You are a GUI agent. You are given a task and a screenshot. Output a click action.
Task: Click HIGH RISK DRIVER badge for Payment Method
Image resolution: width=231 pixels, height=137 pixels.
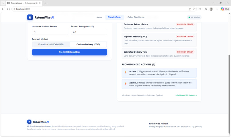click(x=185, y=36)
